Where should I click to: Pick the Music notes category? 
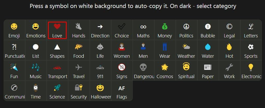[x=36, y=71]
